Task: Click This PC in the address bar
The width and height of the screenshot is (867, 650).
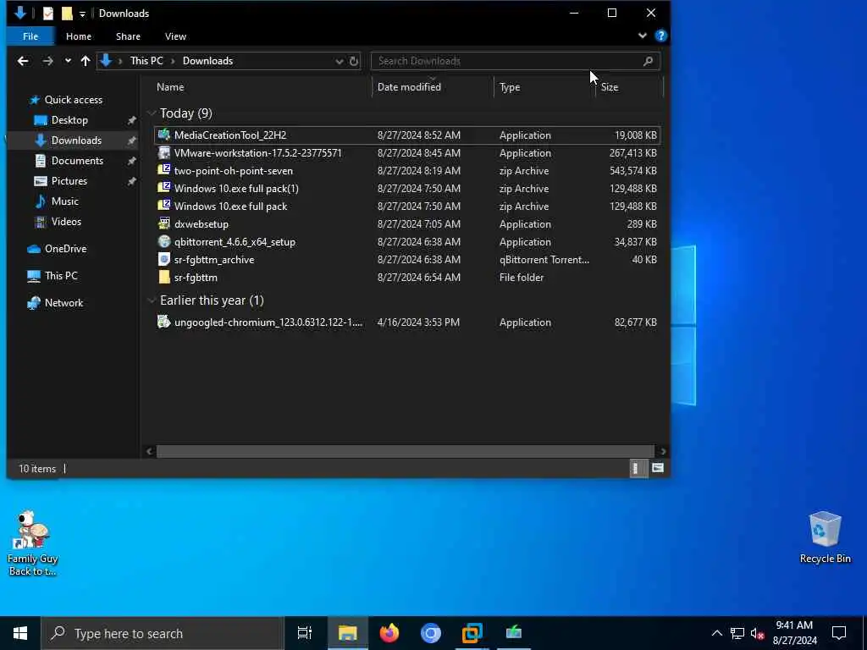Action: point(146,61)
